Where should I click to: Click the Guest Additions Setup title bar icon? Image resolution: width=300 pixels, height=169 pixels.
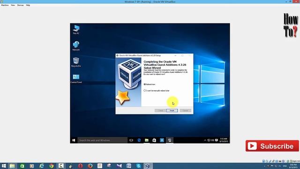point(118,55)
